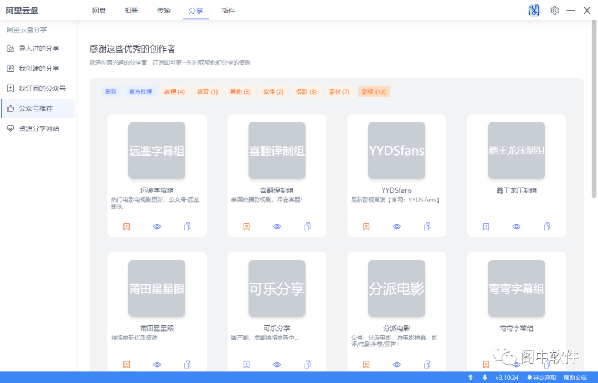Click 喜翻译制组 thumbnail image

277,150
